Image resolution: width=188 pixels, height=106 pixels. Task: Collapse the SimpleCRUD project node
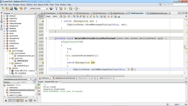(5, 48)
